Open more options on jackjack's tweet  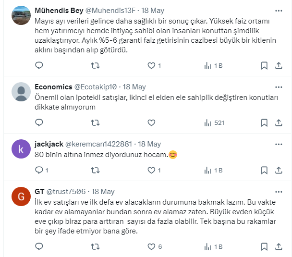coord(279,144)
